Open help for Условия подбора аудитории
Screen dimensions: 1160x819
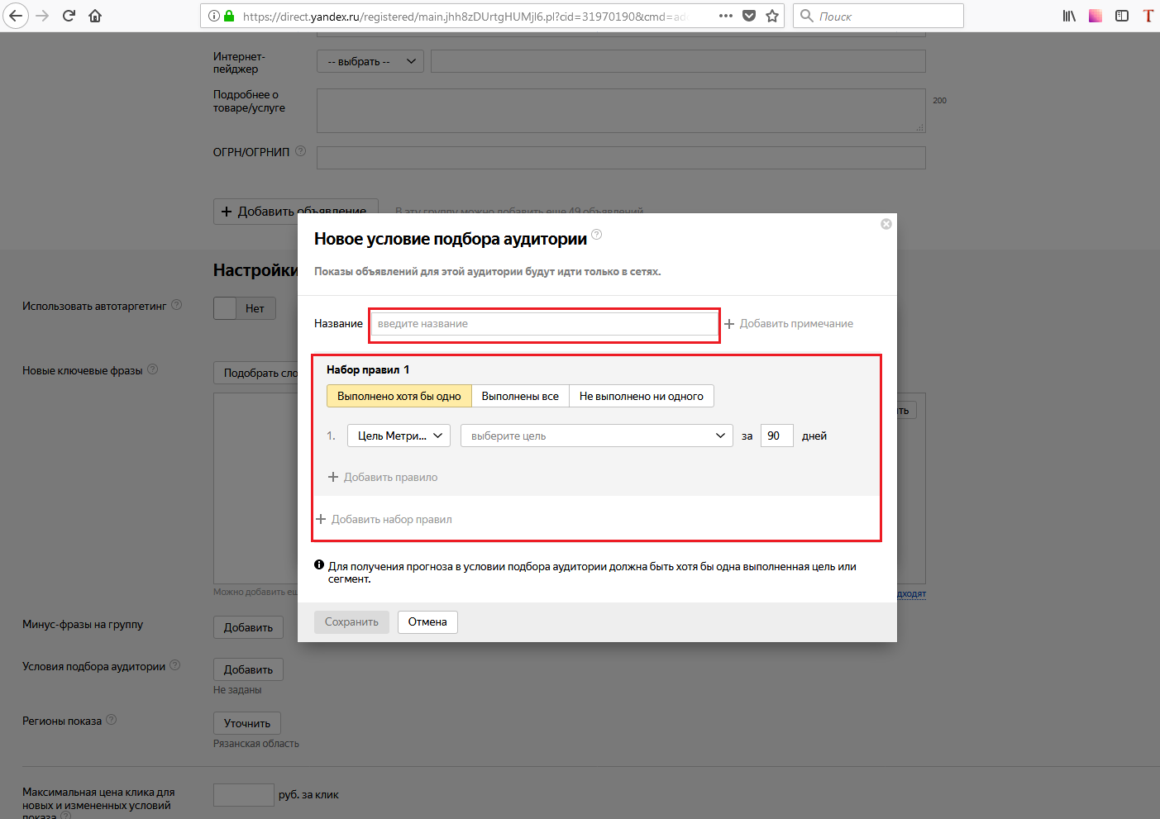point(175,665)
